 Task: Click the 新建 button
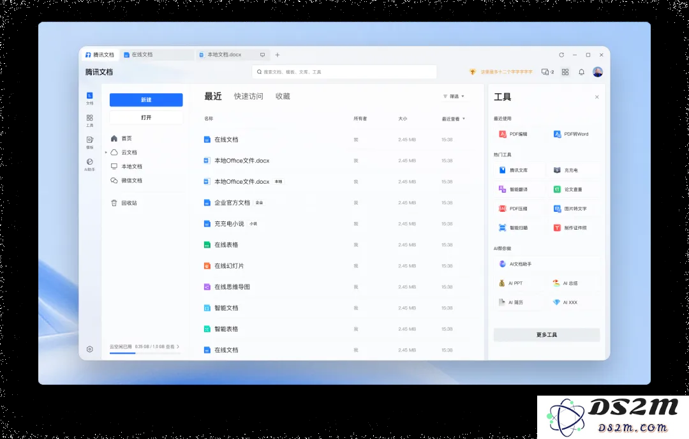coord(146,100)
